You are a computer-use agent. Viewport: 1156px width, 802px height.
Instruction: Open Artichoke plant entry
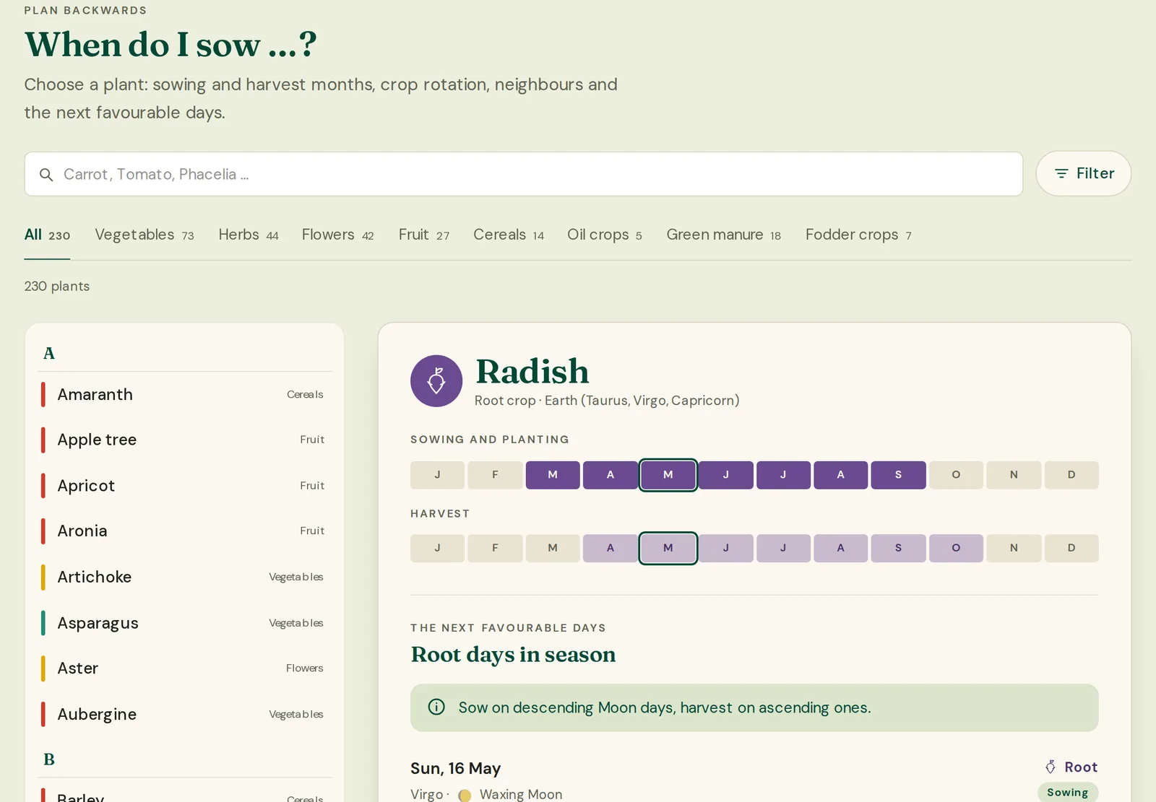184,577
